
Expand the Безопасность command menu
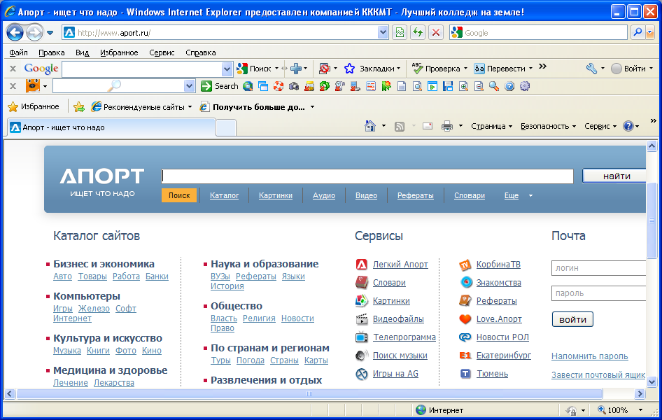(548, 126)
